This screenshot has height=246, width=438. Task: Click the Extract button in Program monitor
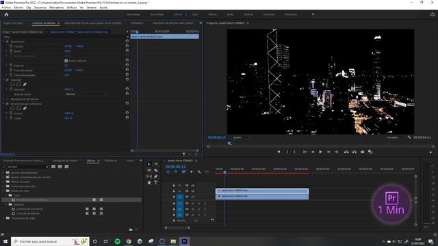[355, 152]
